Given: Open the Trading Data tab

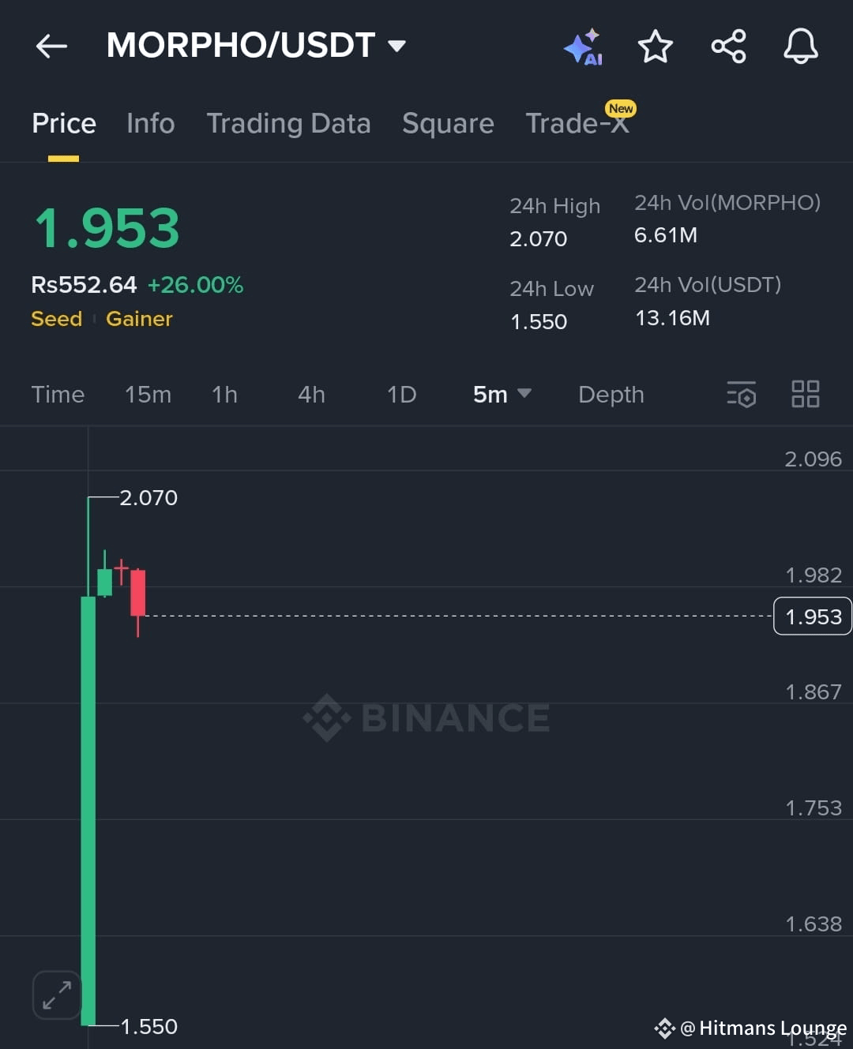Looking at the screenshot, I should [x=288, y=123].
